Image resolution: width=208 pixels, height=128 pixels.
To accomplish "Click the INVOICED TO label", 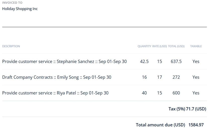I will pos(12,3).
